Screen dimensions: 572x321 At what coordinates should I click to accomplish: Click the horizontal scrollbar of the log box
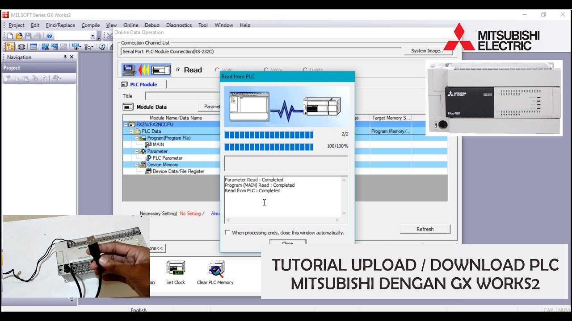tap(282, 220)
